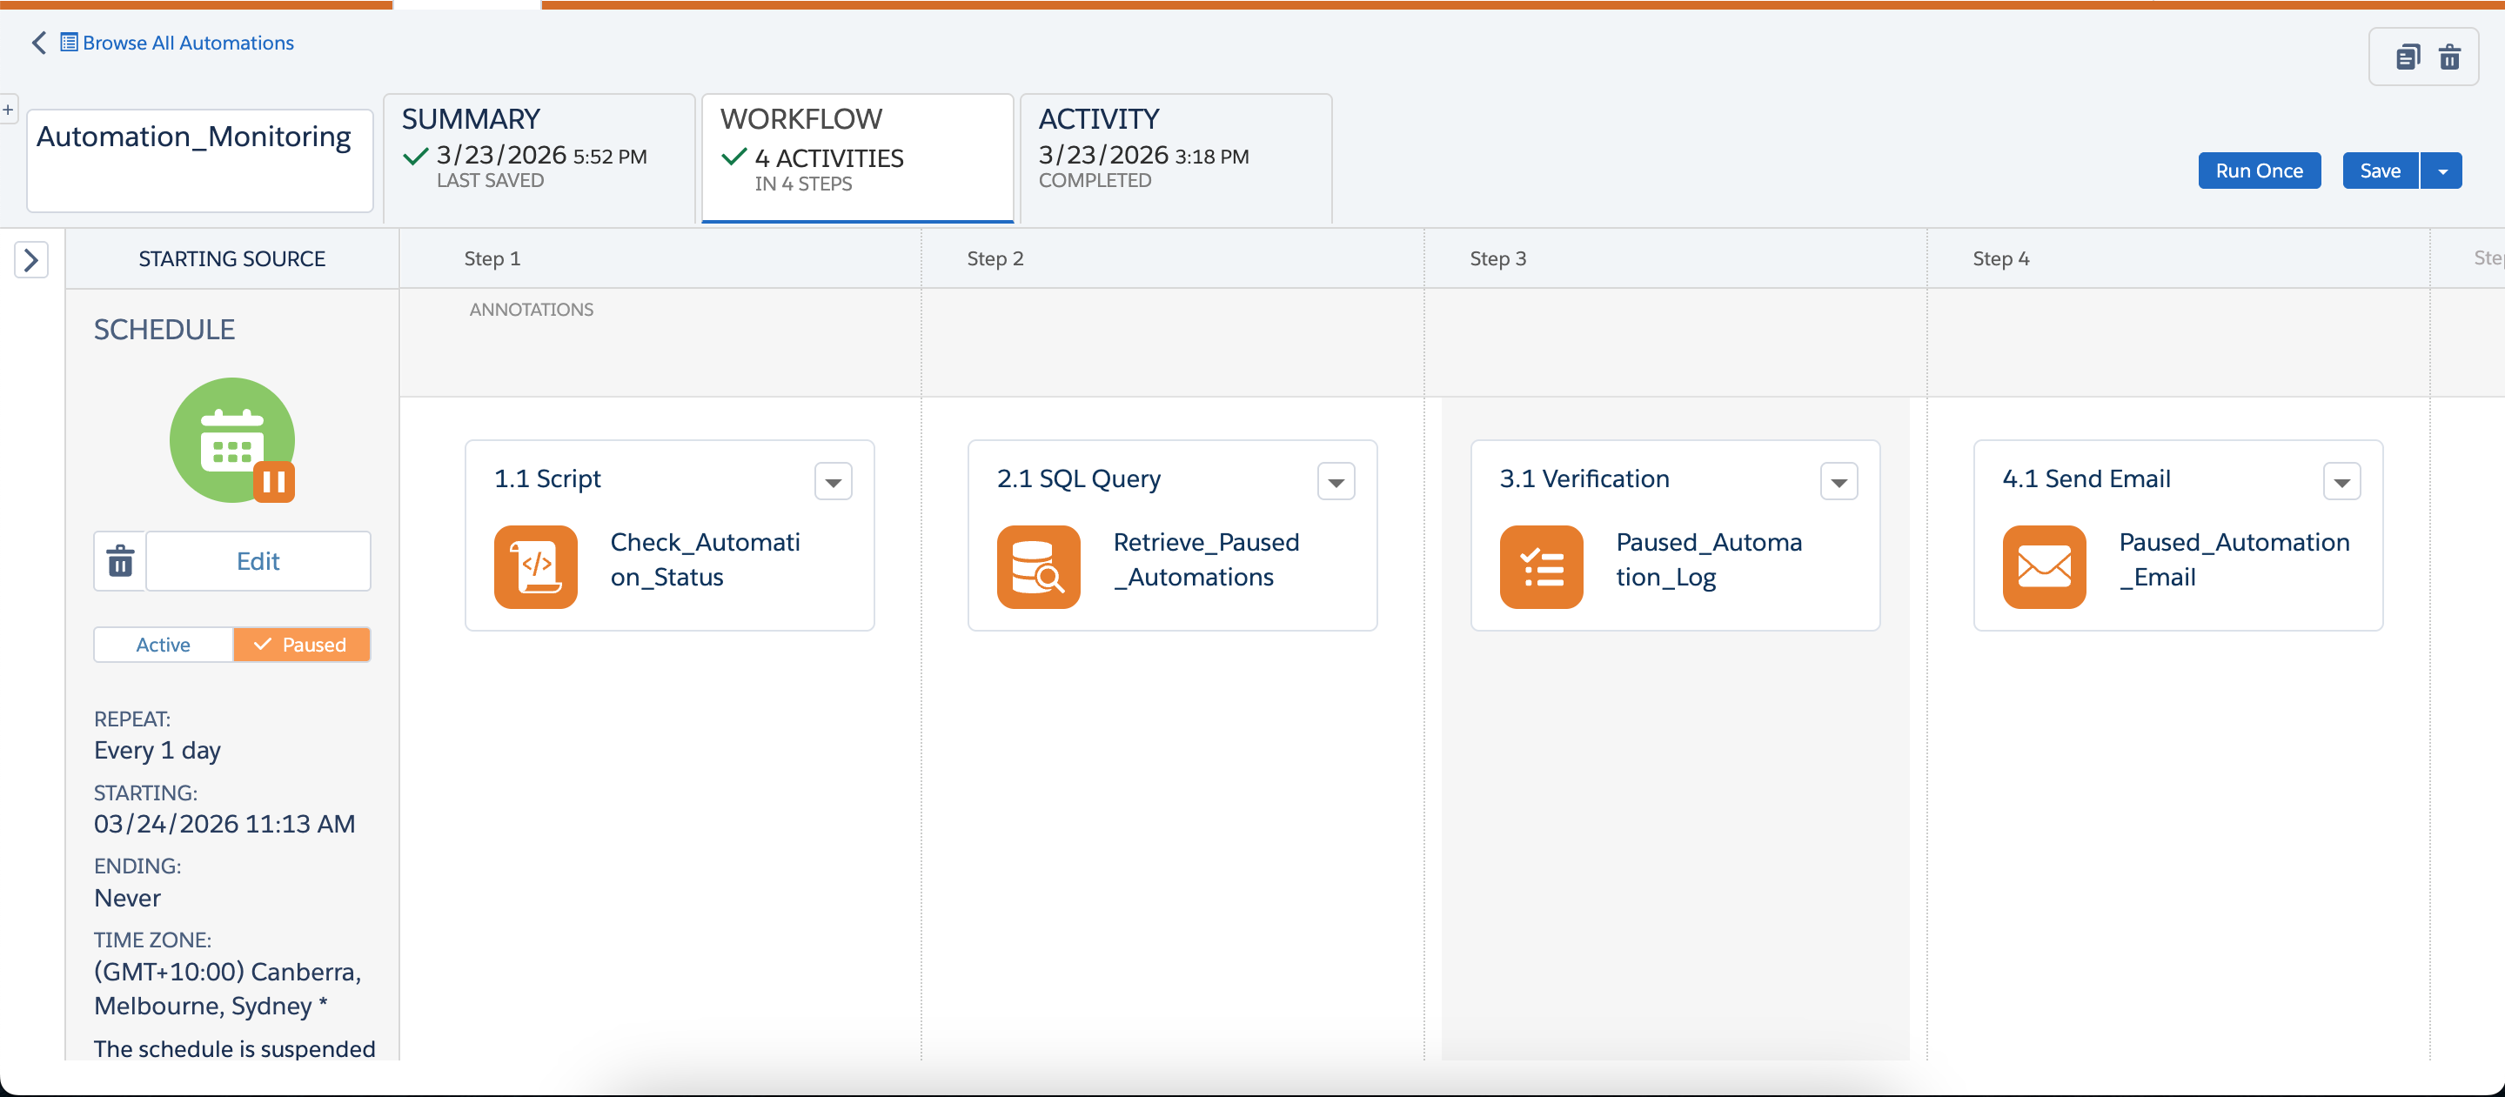The width and height of the screenshot is (2505, 1097).
Task: Click the STARTING SOURCE header
Action: coord(231,258)
